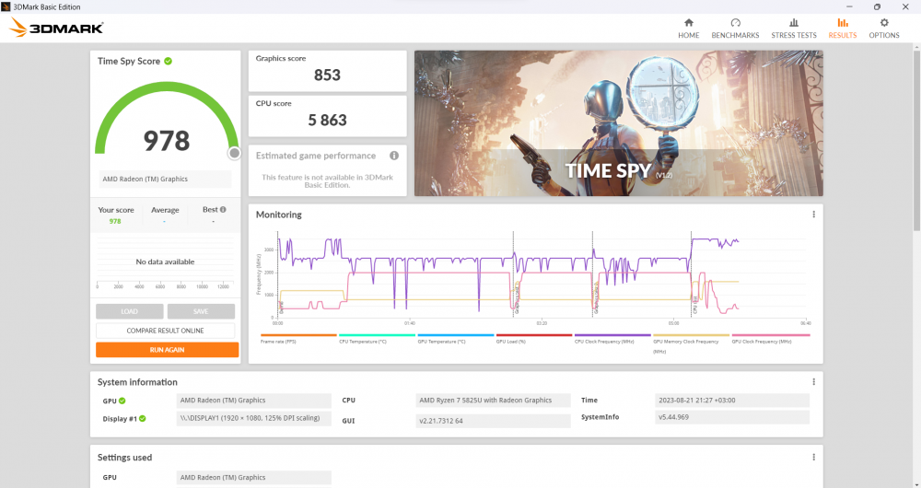Screen dimensions: 921x488
Task: Toggle GPU Temperature legend item
Action: pos(456,339)
